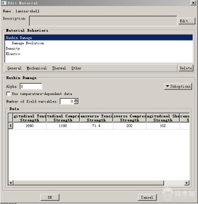Open the Thermal menu
The image size is (198, 204).
[59, 68]
